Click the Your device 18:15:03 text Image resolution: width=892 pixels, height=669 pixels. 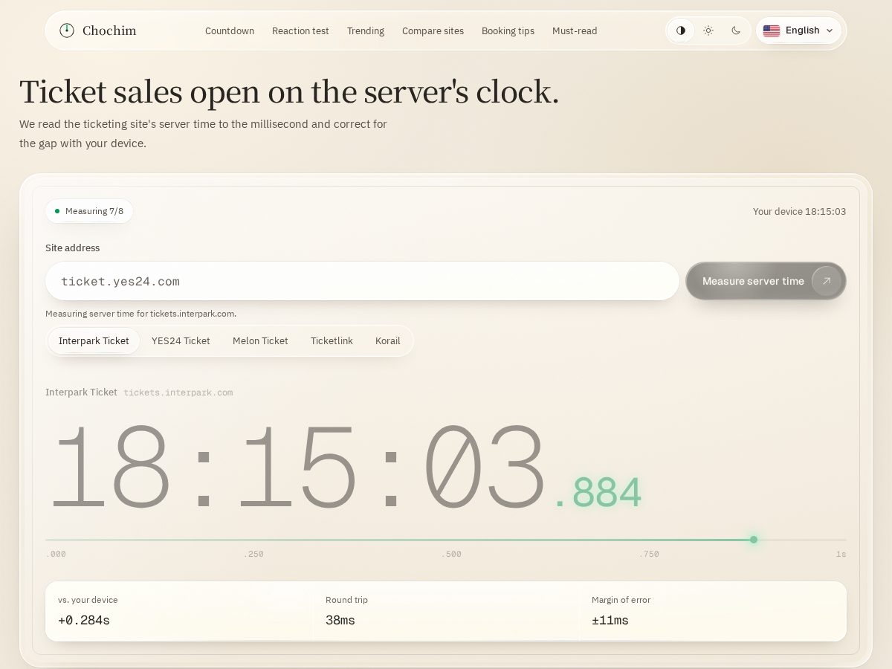(x=799, y=211)
